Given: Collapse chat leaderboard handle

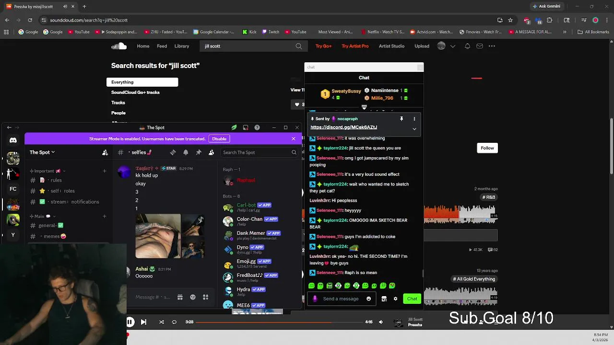Looking at the screenshot, I should [364, 107].
